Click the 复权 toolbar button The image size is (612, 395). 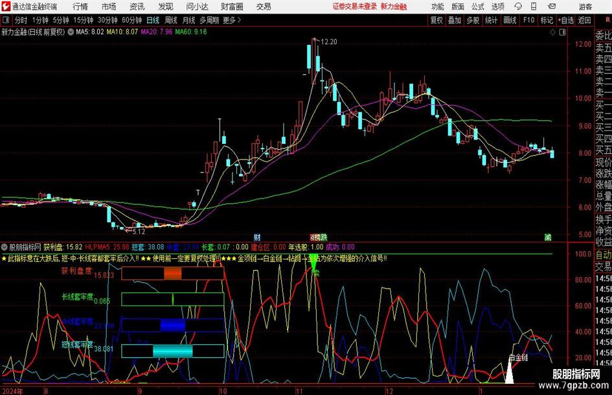436,20
